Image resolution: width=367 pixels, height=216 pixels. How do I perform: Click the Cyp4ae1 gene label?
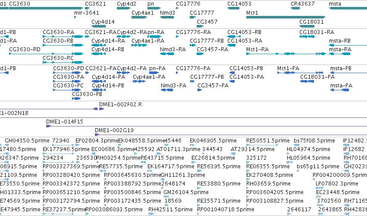tap(143, 12)
